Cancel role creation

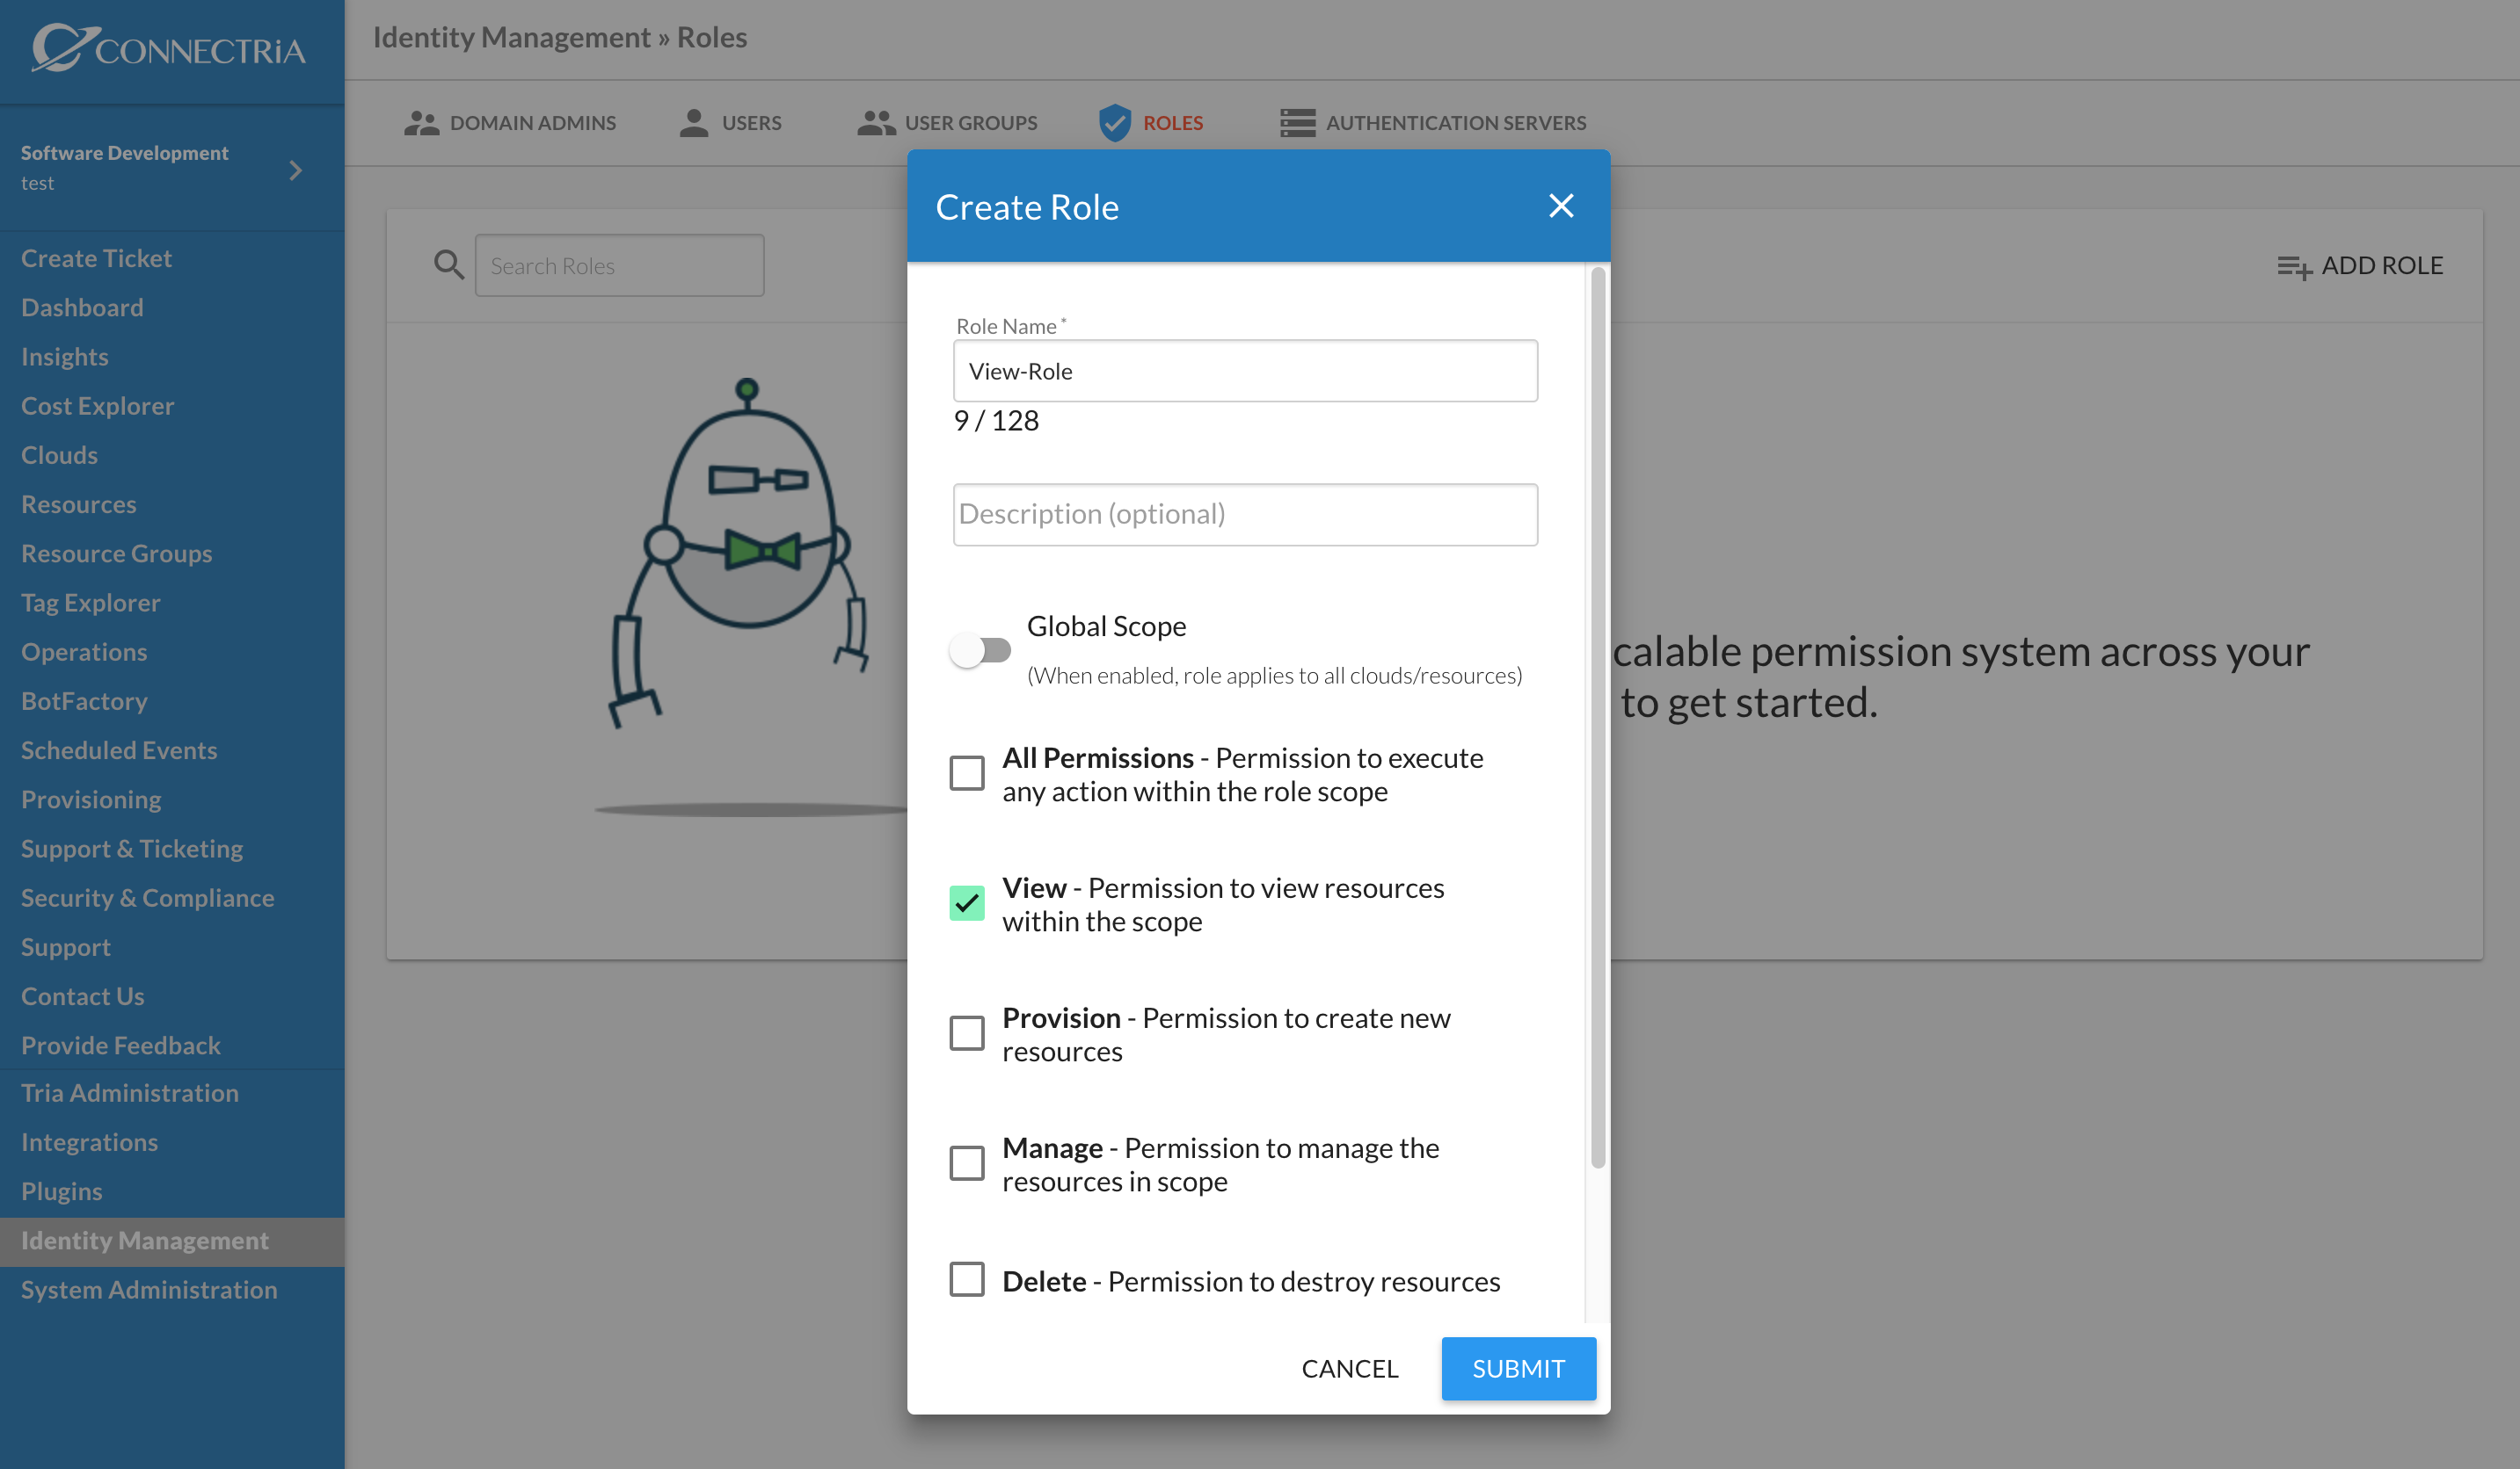point(1349,1368)
